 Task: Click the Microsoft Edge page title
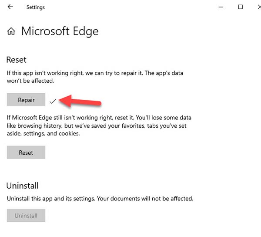coord(60,31)
